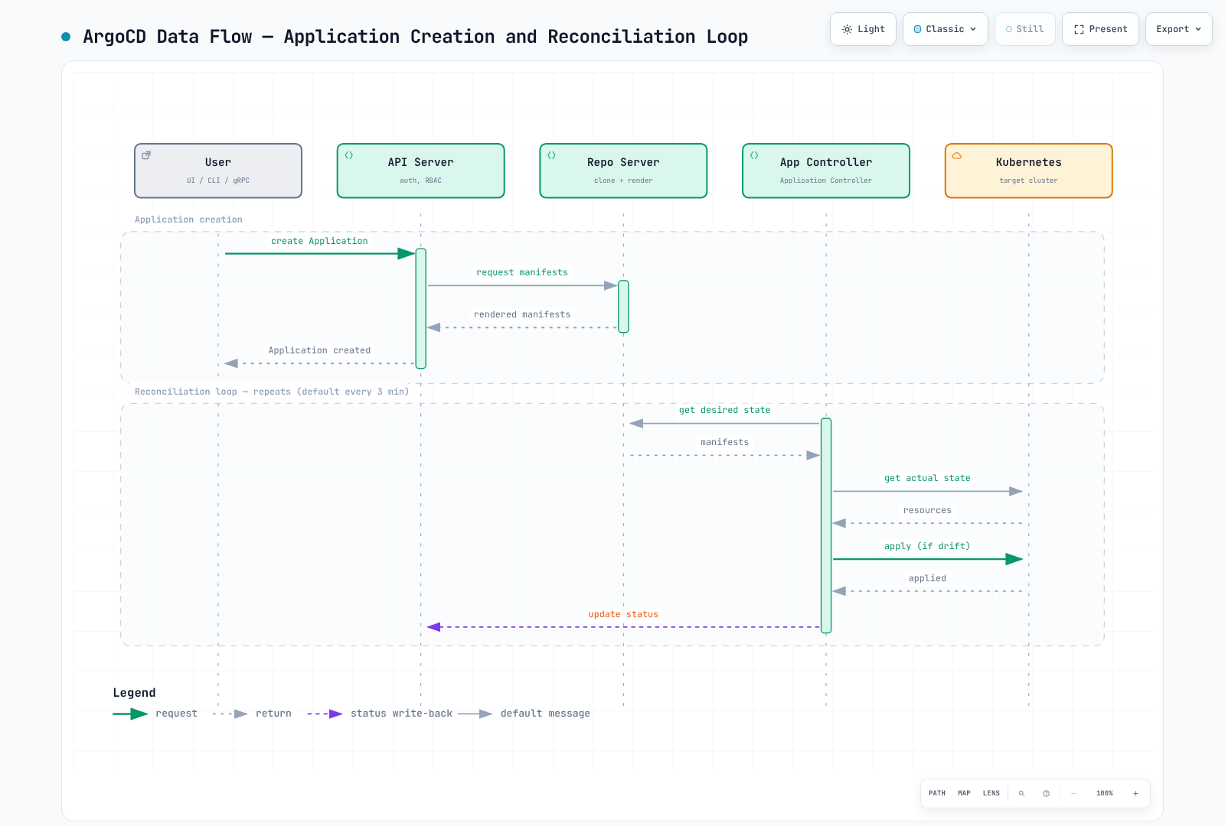Click the code icon on App Controller box
This screenshot has width=1225, height=826.
pyautogui.click(x=754, y=155)
